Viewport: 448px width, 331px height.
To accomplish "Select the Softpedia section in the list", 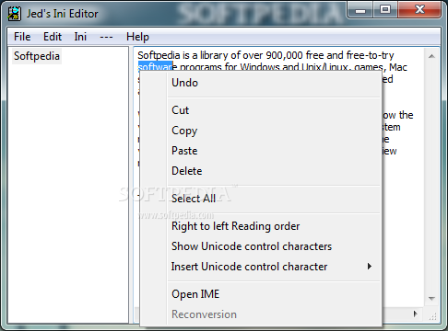I will [x=37, y=56].
